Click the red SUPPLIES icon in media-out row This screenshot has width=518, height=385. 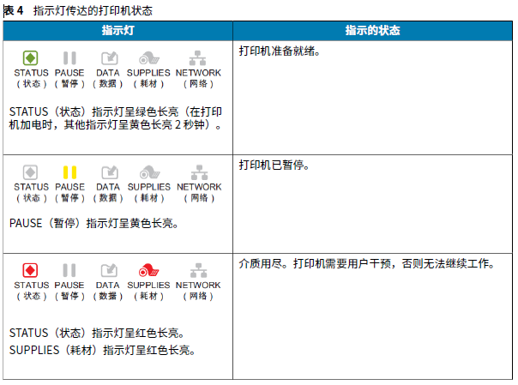(x=148, y=270)
